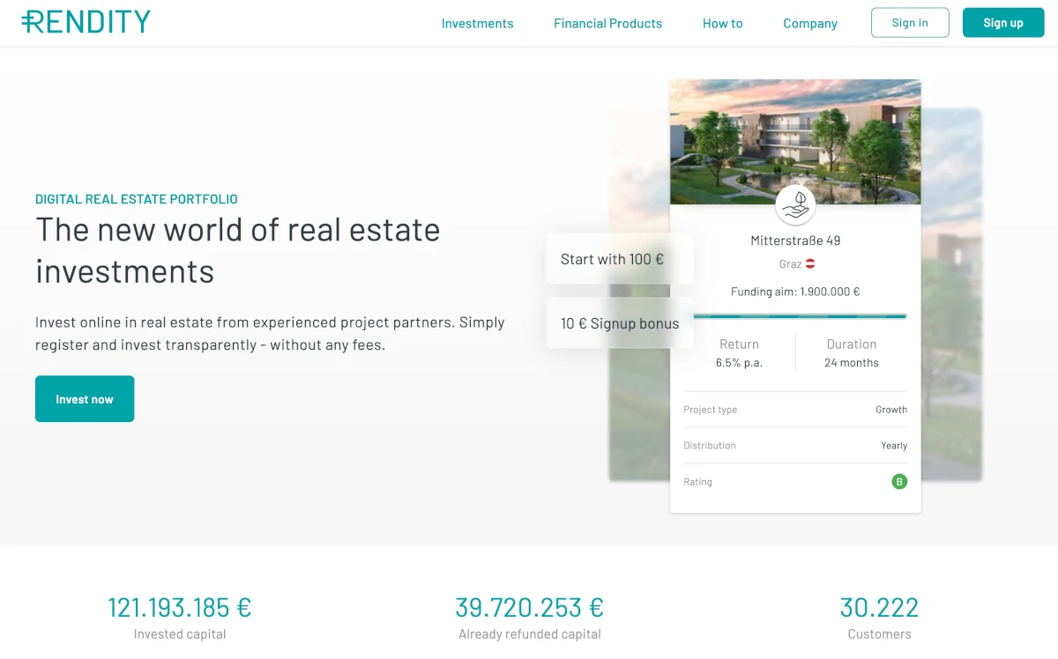
Task: Click the Mitterstraße 49 property photo
Action: tap(795, 142)
